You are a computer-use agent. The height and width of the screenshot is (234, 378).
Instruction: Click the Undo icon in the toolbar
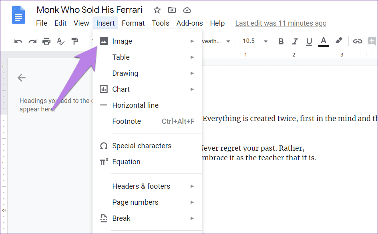pos(18,41)
